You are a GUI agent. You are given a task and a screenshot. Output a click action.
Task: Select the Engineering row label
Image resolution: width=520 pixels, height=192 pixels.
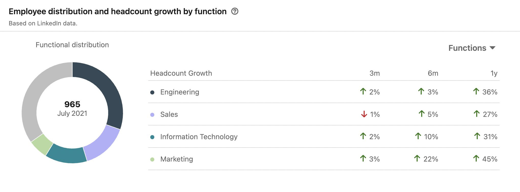180,92
